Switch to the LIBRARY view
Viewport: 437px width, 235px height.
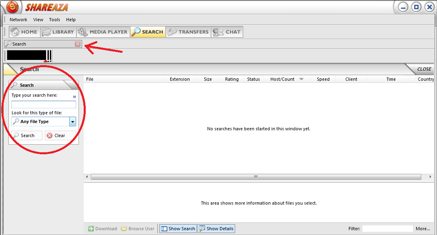click(x=58, y=32)
